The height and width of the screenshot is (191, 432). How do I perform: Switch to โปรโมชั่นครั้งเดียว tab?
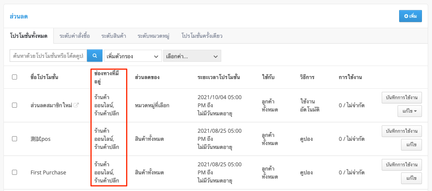coord(202,36)
